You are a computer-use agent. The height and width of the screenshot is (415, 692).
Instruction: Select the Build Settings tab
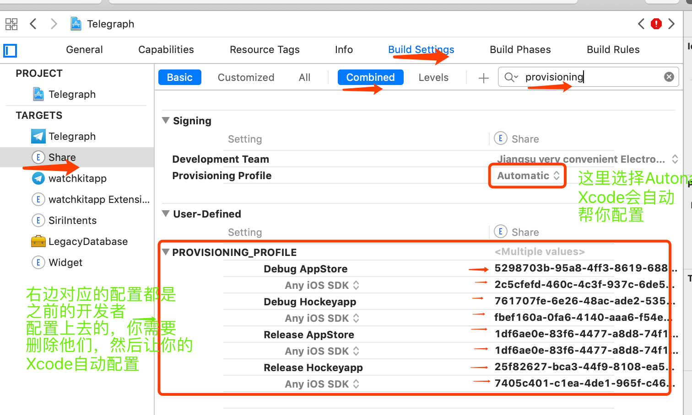[421, 49]
